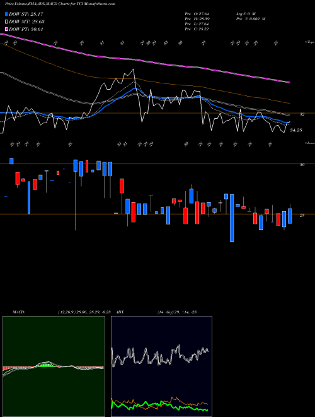The image size is (315, 417).
Task: Click the magenta DOW PT legend swatch
Action: pyautogui.click(x=6, y=29)
